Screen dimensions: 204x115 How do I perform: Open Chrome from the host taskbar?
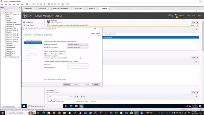pos(59,113)
